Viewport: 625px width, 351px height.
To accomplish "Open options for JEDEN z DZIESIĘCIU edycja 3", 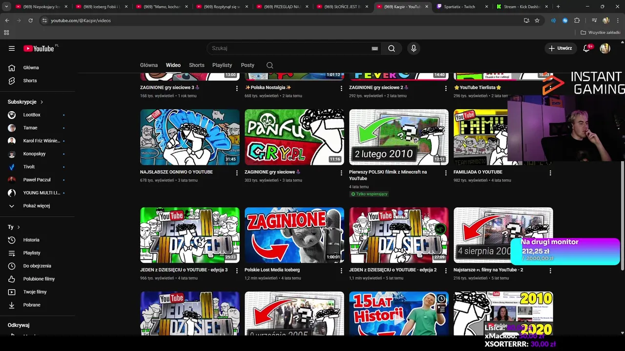I will [237, 270].
